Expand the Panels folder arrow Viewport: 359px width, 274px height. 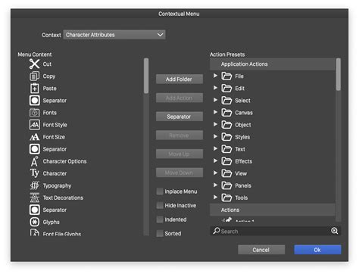[x=215, y=185]
